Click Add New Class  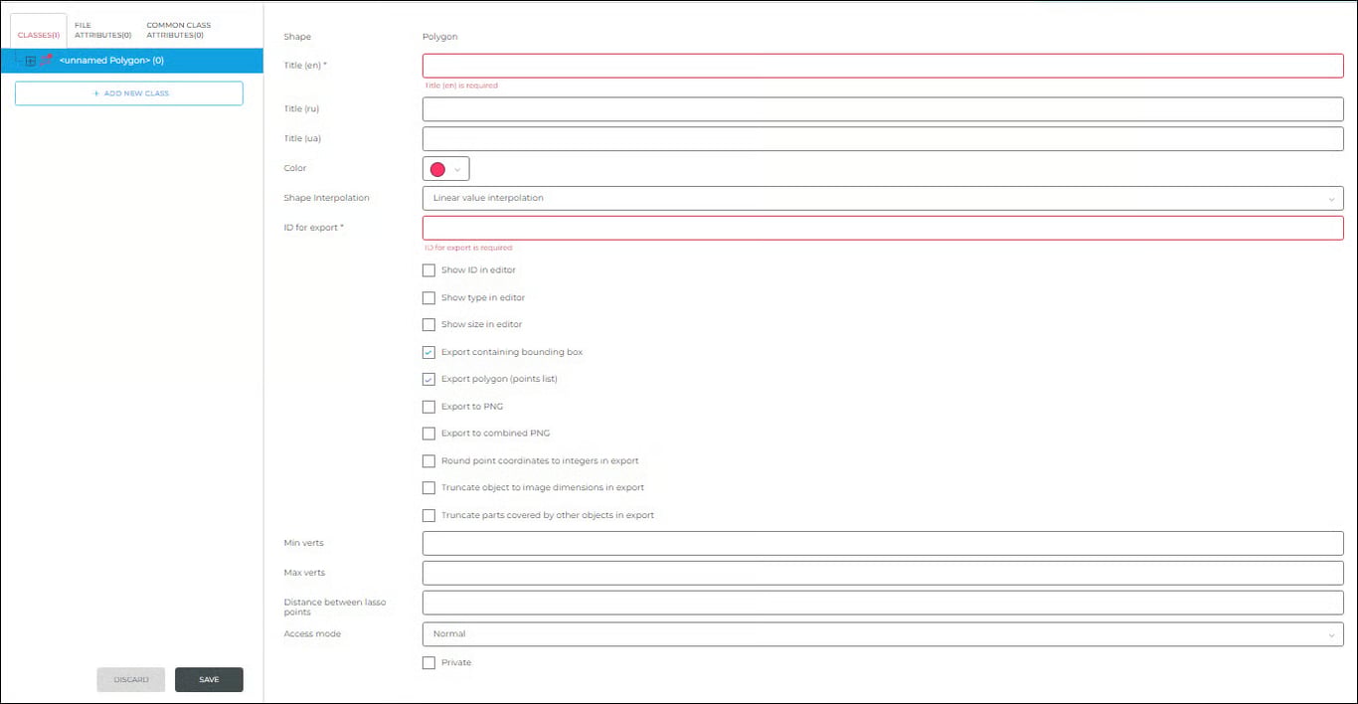click(128, 92)
